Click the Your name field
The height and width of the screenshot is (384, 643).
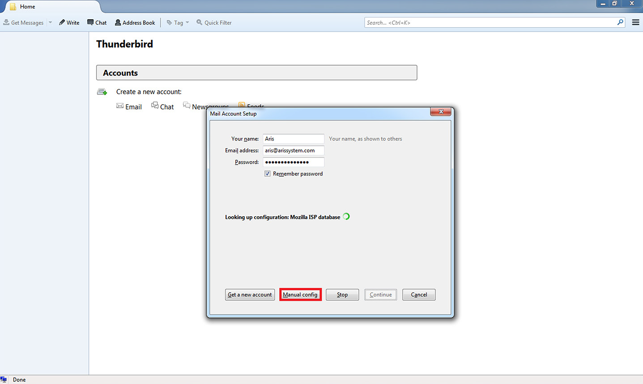[293, 139]
